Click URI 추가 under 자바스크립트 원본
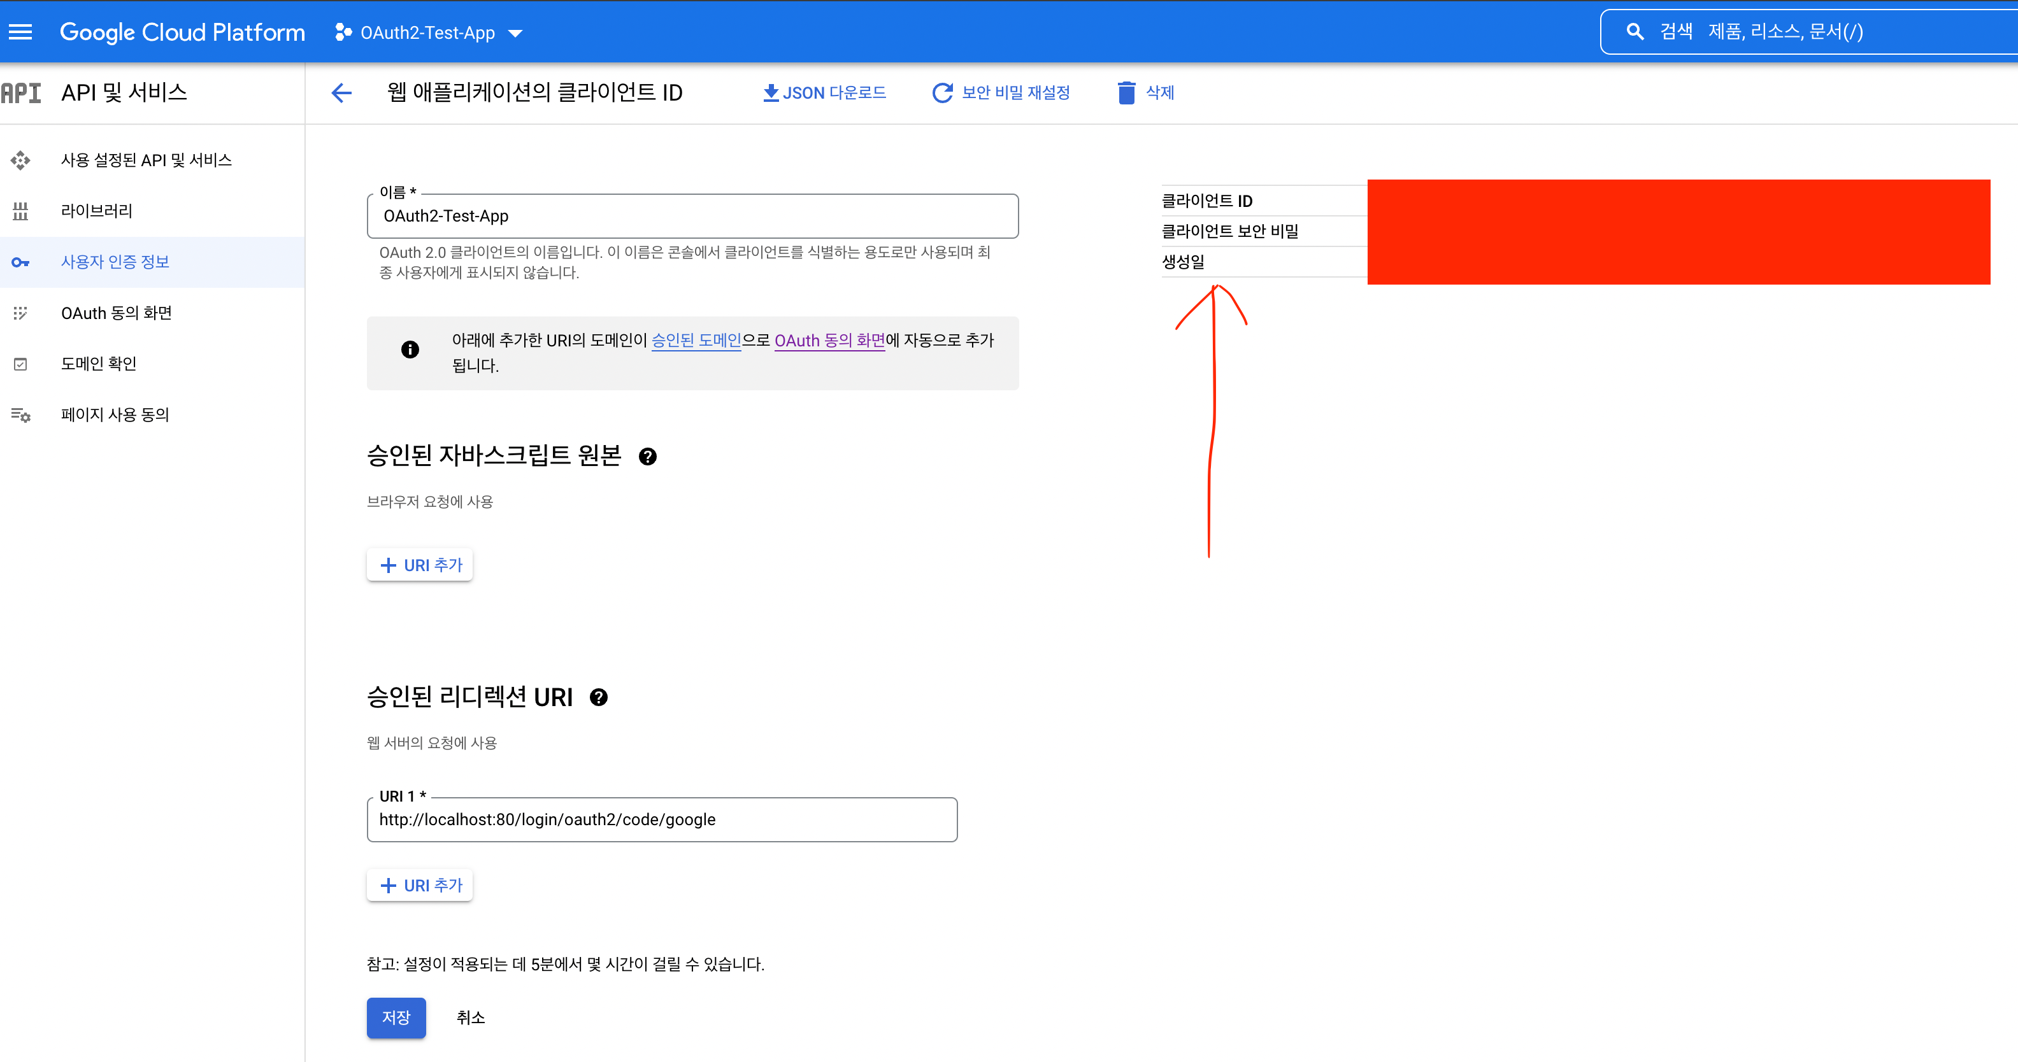 [420, 565]
